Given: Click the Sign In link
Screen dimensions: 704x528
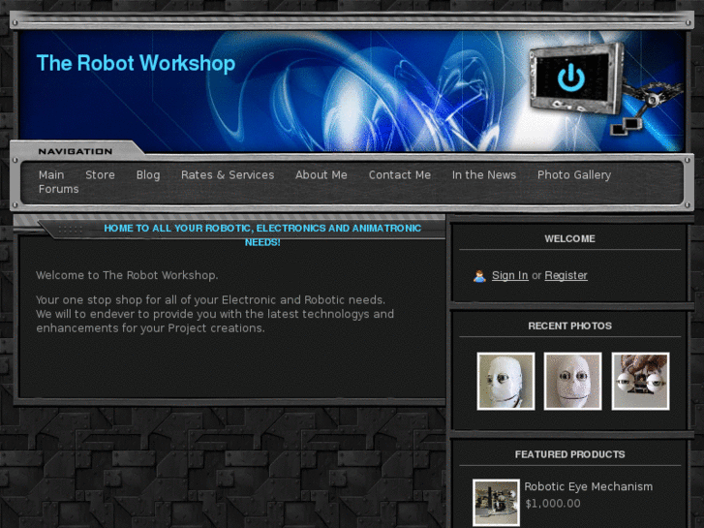Looking at the screenshot, I should (510, 276).
